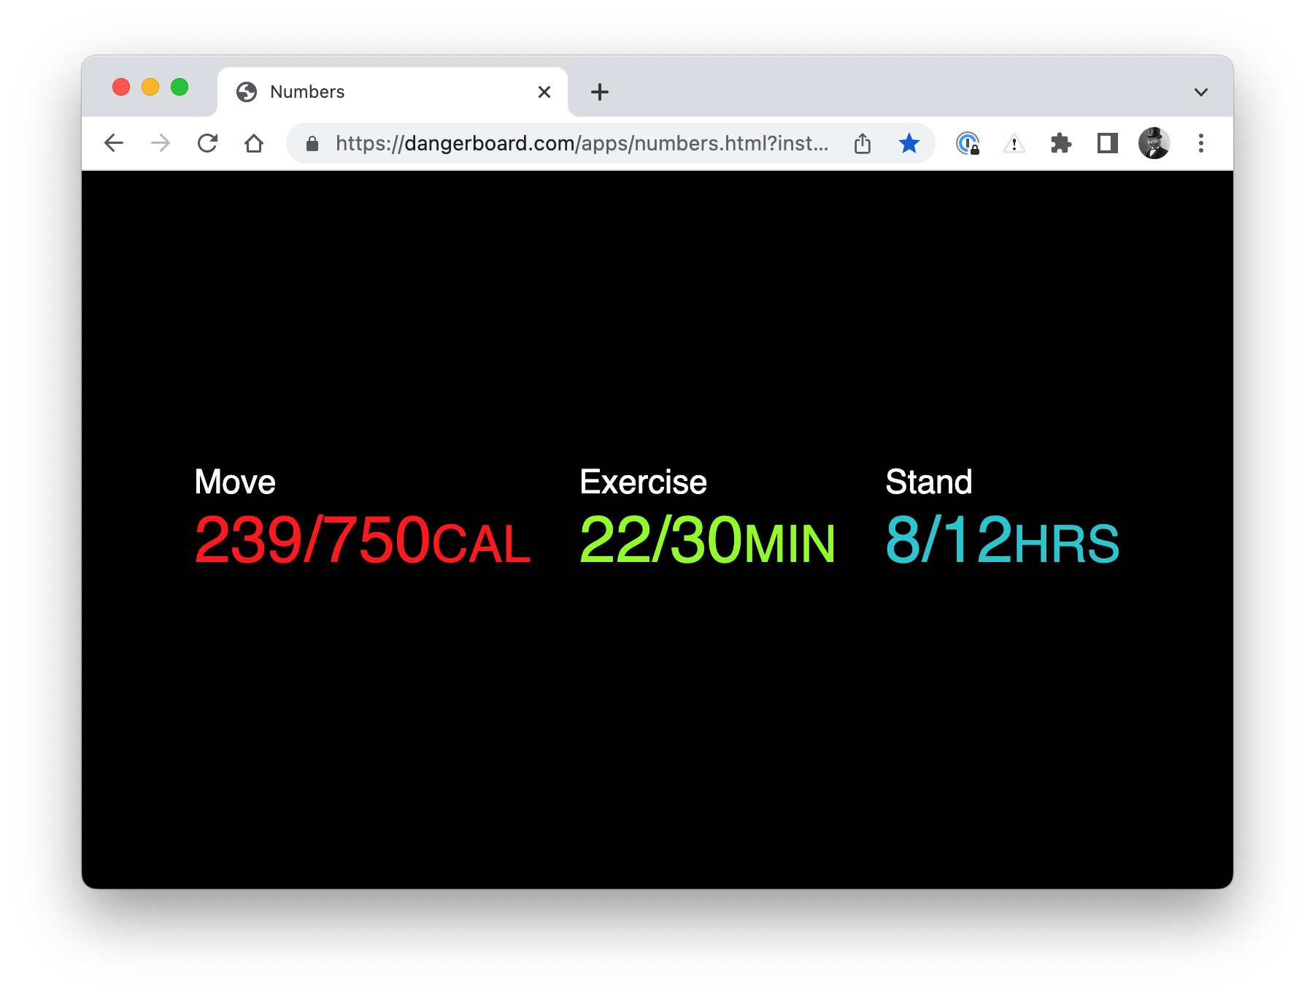
Task: Click the 239/750 CAL value
Action: point(363,540)
